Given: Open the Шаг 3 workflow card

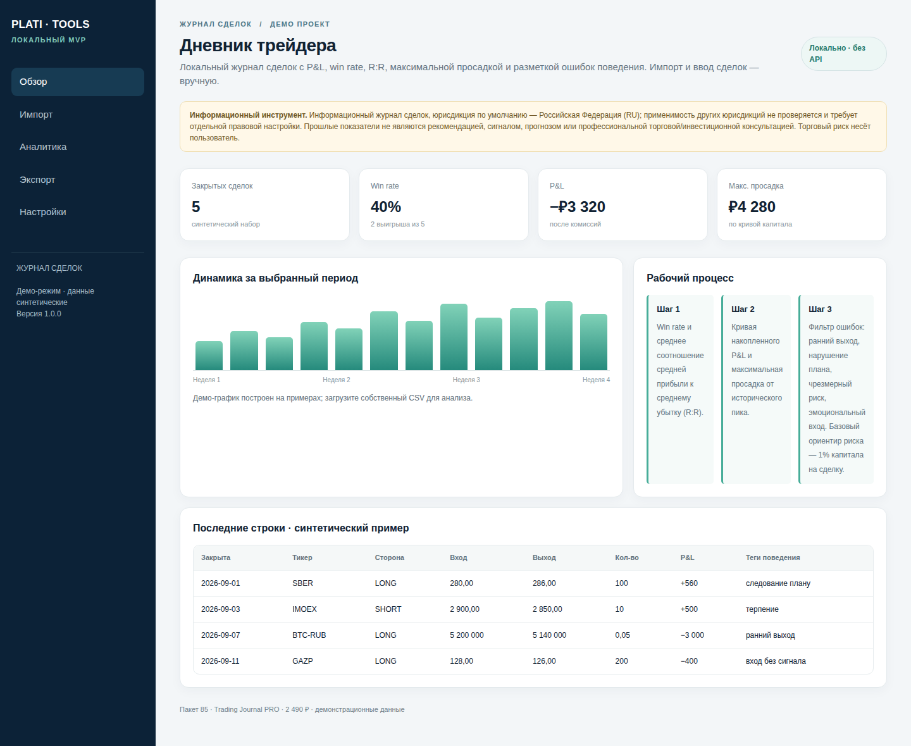Looking at the screenshot, I should pos(836,389).
